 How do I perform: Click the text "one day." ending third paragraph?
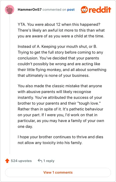click(x=25, y=126)
